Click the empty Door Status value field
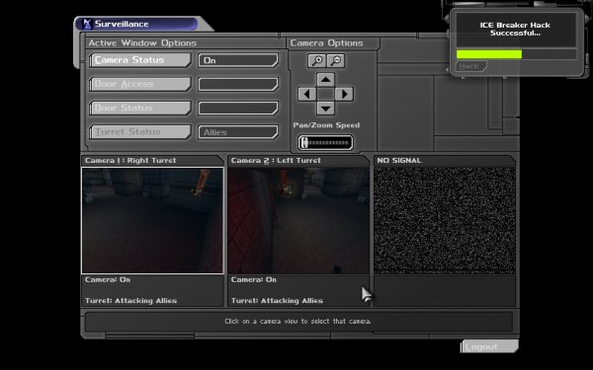 coord(238,108)
